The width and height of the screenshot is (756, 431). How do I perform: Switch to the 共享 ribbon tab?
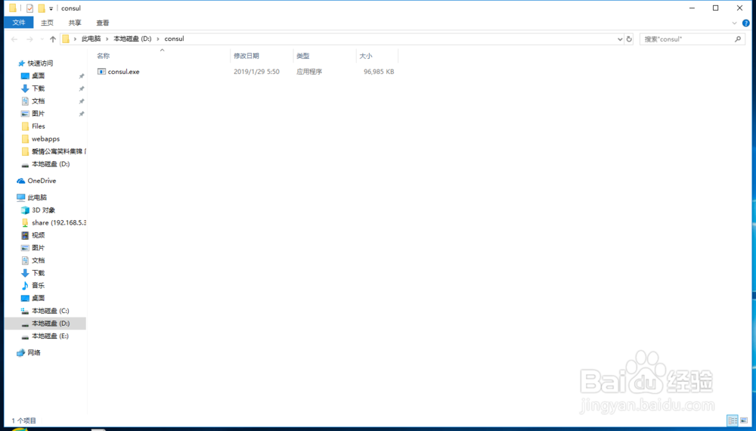point(75,23)
